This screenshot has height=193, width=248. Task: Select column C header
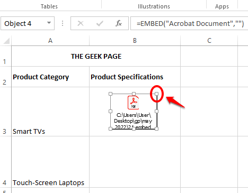[209, 41]
